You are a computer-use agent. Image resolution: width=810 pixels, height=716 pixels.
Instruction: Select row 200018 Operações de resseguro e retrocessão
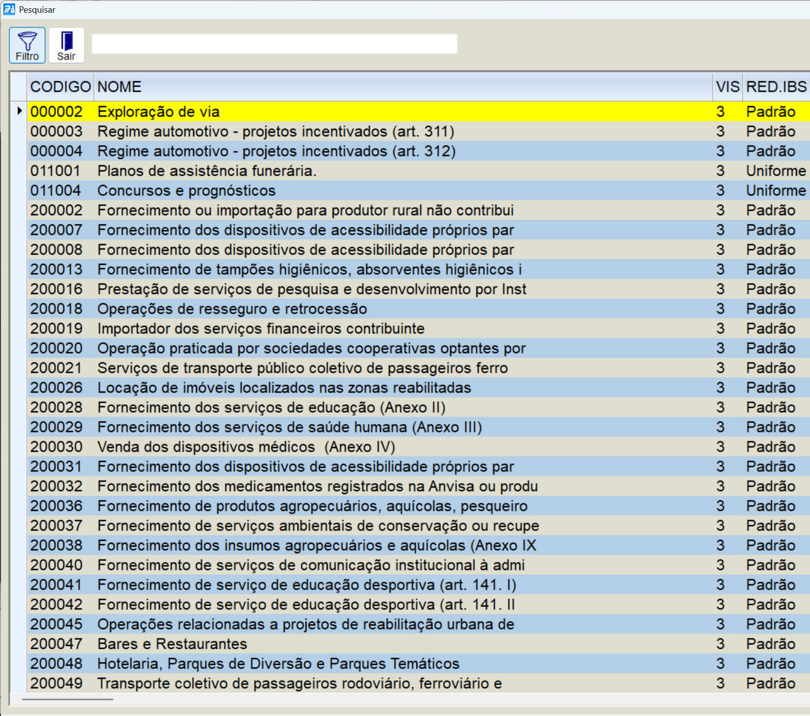(232, 309)
